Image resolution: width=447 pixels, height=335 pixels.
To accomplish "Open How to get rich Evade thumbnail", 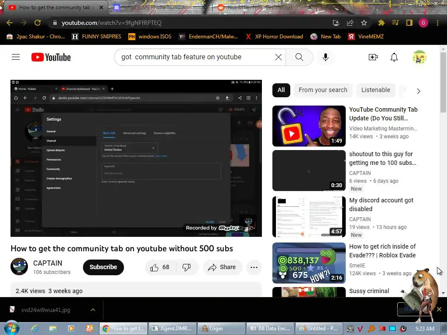I will click(x=309, y=263).
